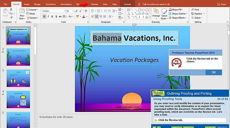Screen dimensions: 230x128
Task: Select the rectangle shape in shapes gallery
Action: coord(140,10)
